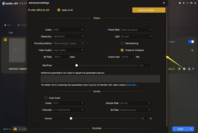Image resolution: width=198 pixels, height=133 pixels.
Task: Open the video edit pencil icon
Action: 189,69
